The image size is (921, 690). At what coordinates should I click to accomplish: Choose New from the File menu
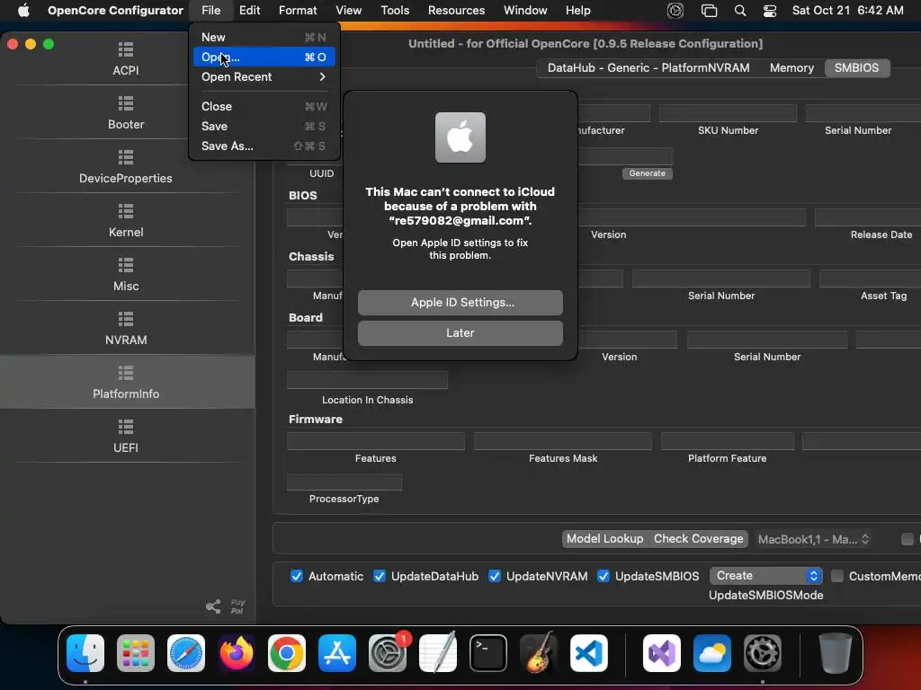pos(264,37)
